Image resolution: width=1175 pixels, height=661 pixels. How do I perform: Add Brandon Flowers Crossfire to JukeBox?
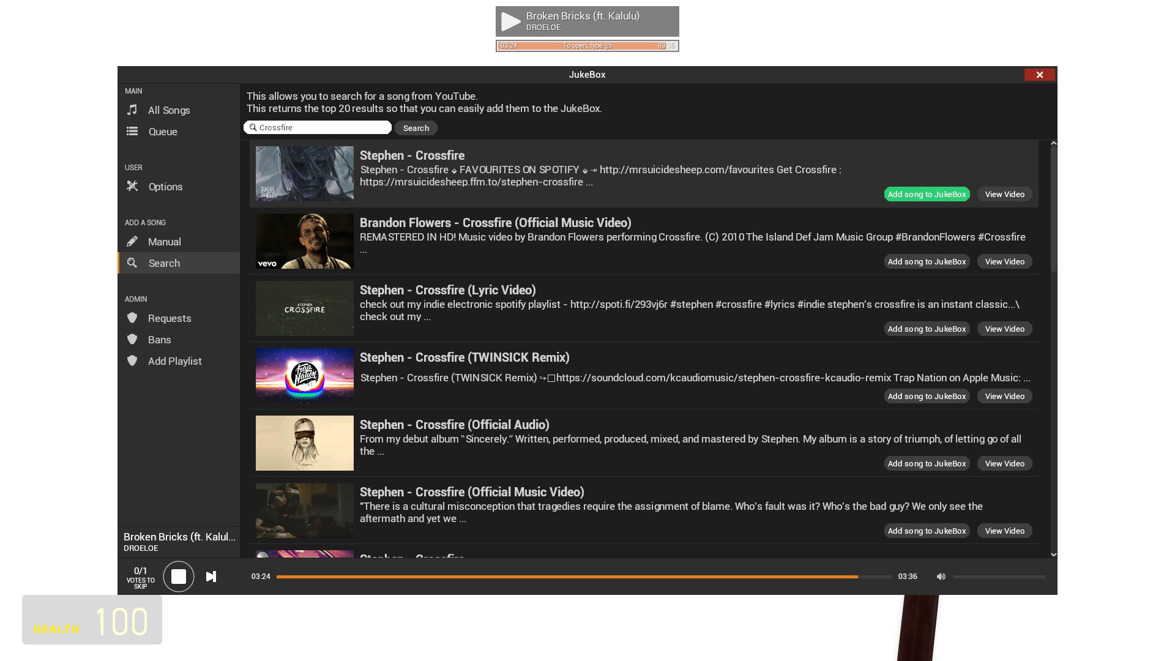[x=927, y=261]
